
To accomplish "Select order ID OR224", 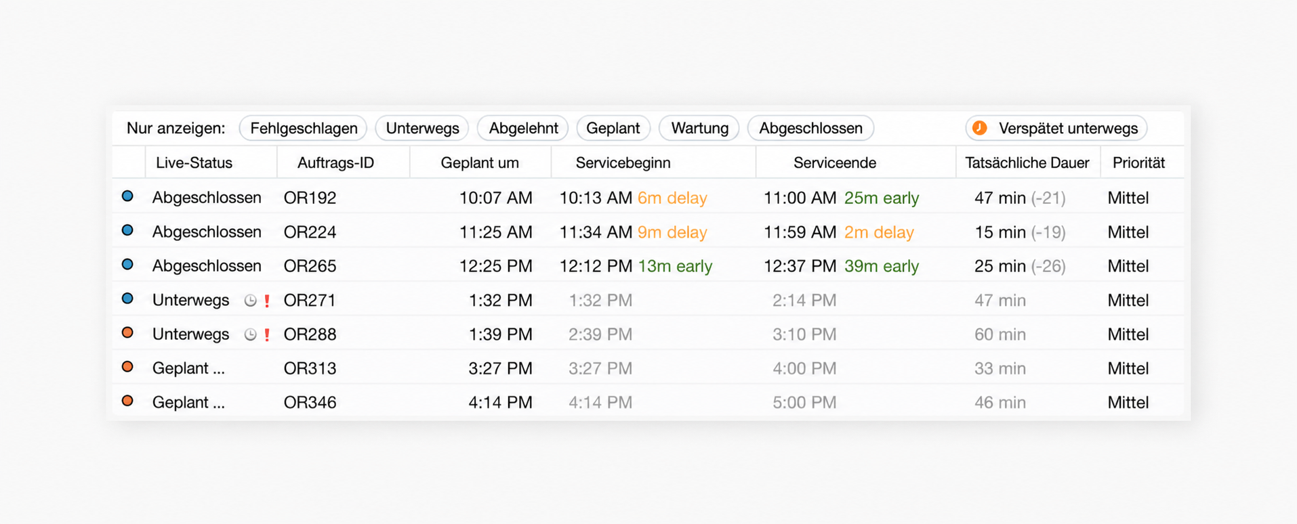I will (310, 232).
